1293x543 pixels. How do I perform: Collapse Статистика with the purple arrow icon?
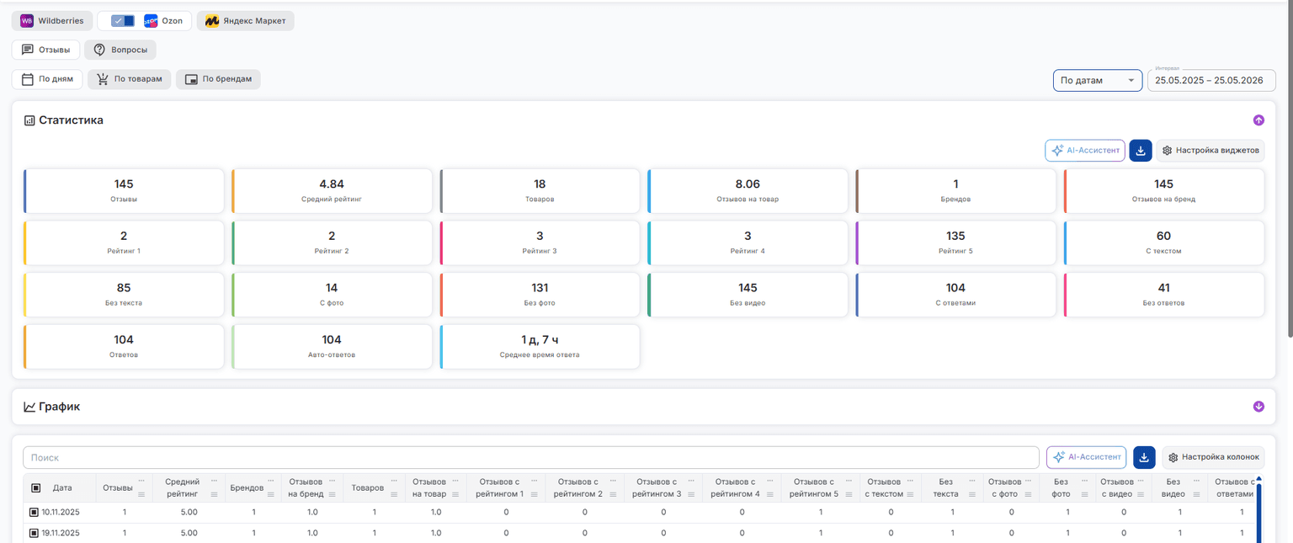1258,120
